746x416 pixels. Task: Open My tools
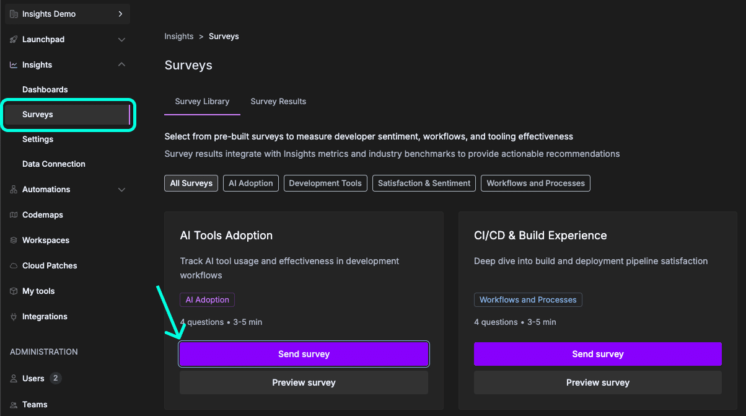(38, 291)
